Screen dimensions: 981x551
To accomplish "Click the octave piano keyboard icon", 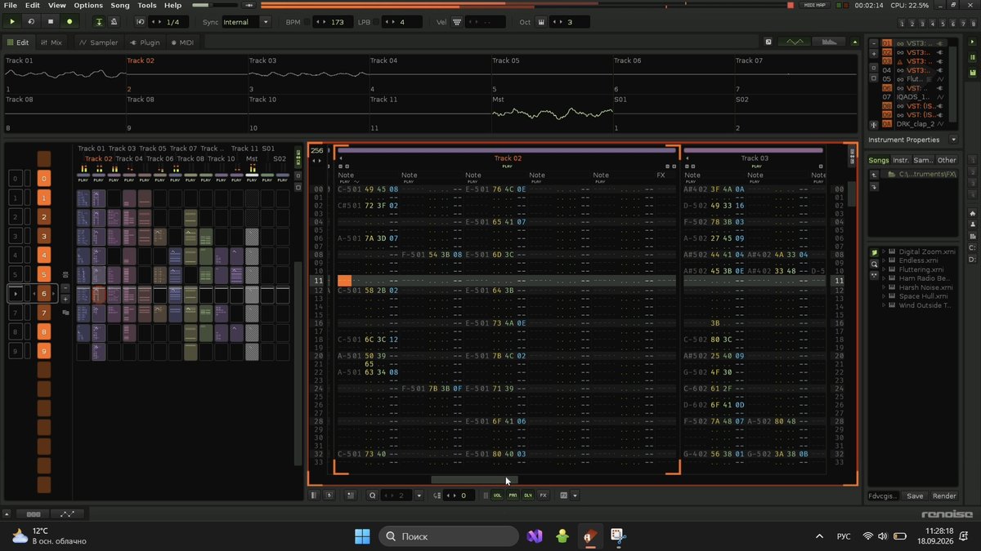I will (541, 22).
